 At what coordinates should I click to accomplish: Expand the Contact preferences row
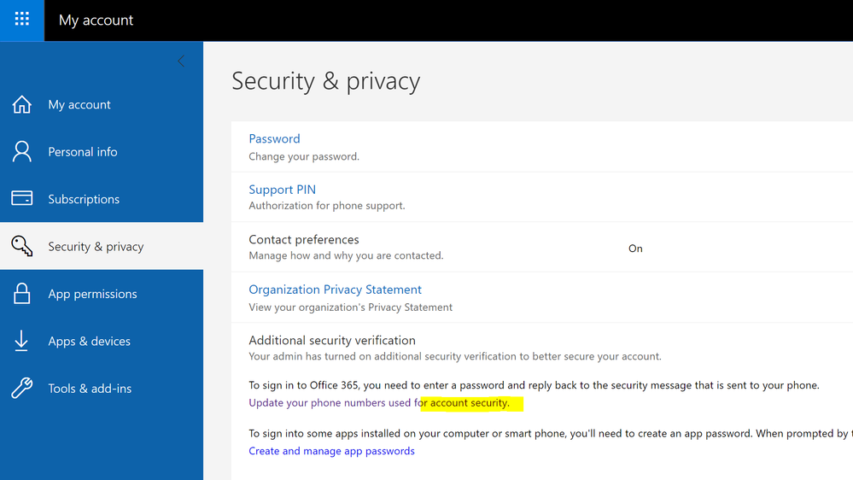click(304, 240)
